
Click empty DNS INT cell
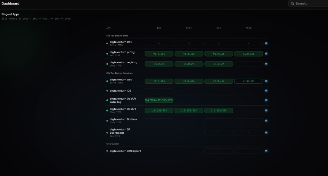tap(159, 43)
